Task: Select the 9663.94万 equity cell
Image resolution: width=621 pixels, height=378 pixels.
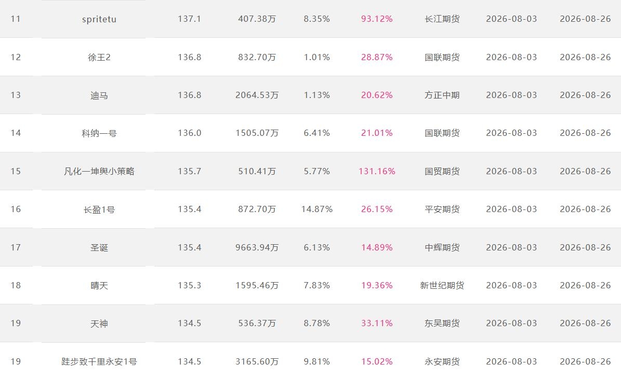Action: [257, 248]
